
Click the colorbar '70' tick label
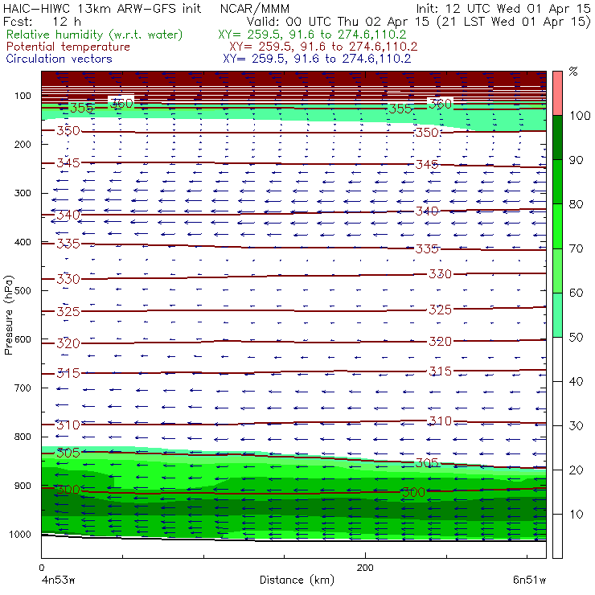click(576, 248)
